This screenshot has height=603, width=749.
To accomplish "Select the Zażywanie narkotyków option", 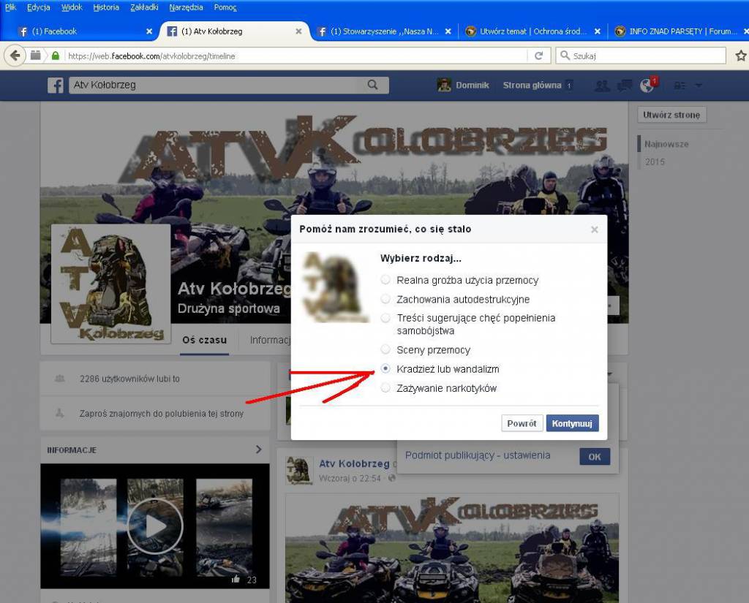I will [385, 387].
